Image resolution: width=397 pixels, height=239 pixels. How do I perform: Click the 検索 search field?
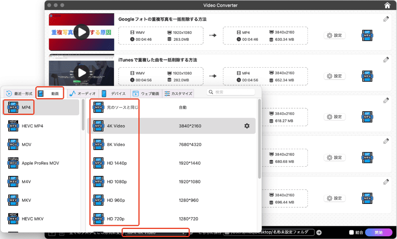[233, 92]
